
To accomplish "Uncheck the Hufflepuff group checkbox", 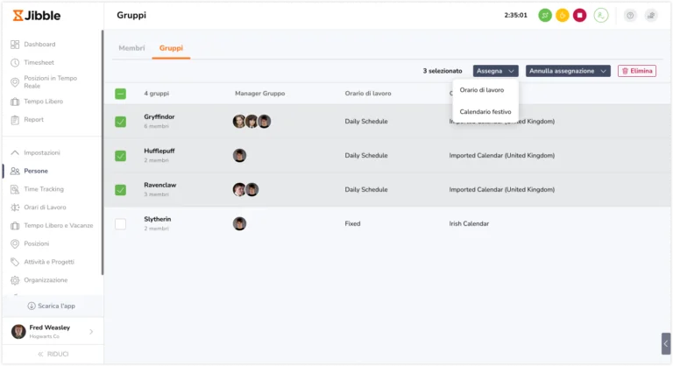I will pyautogui.click(x=121, y=156).
